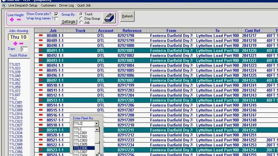Sort by the Job column header
Screen dimensions: 278x156
pyautogui.click(x=53, y=31)
